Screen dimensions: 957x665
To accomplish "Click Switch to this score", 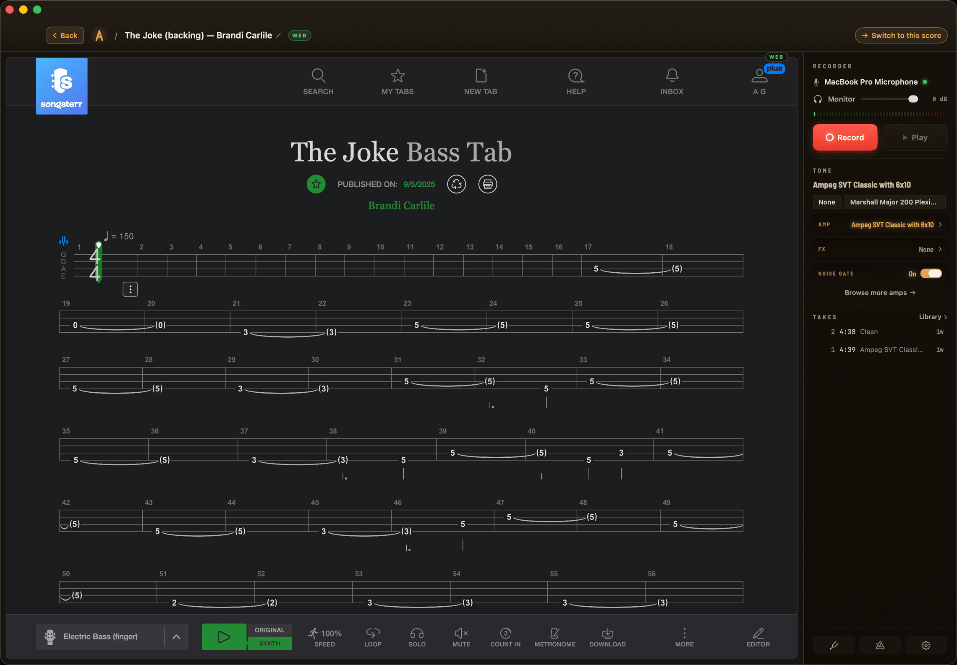I will tap(901, 35).
